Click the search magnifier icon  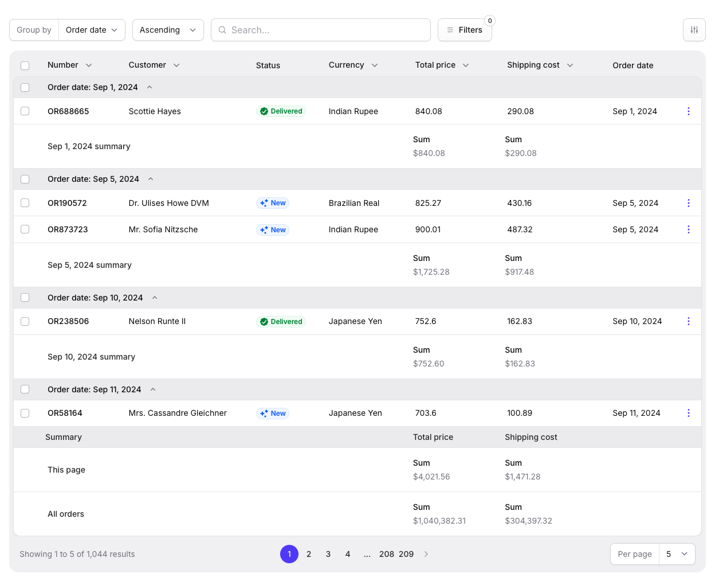(222, 30)
